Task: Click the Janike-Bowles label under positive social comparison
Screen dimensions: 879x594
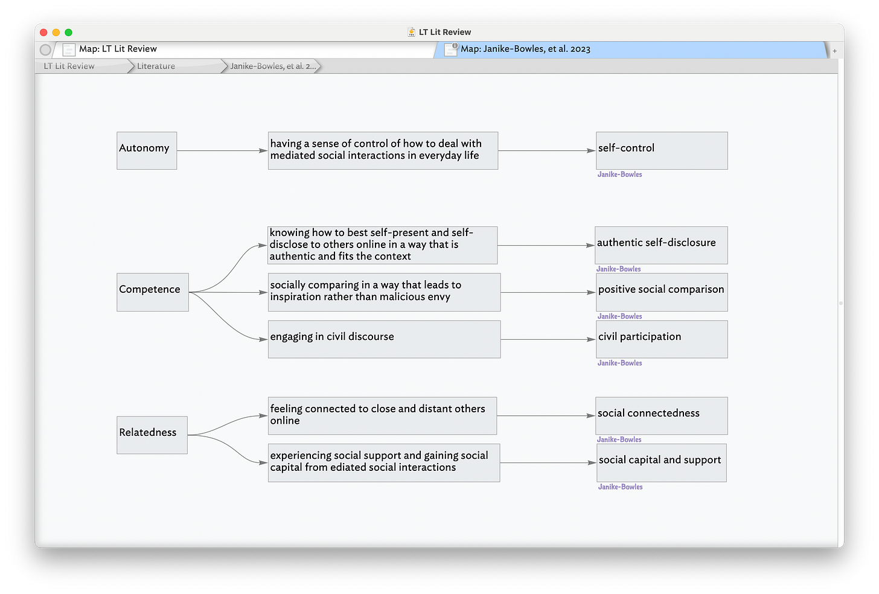Action: point(619,316)
